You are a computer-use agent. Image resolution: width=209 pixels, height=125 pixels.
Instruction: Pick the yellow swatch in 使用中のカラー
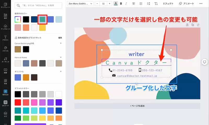tap(42, 28)
